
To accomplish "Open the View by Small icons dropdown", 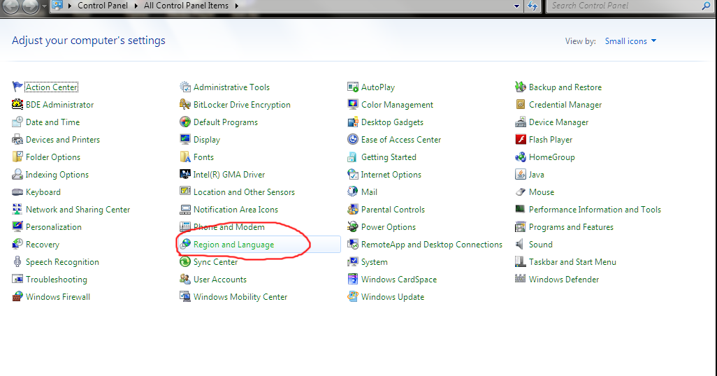I will point(630,41).
